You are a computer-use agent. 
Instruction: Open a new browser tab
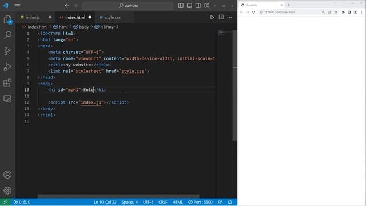click(x=289, y=5)
